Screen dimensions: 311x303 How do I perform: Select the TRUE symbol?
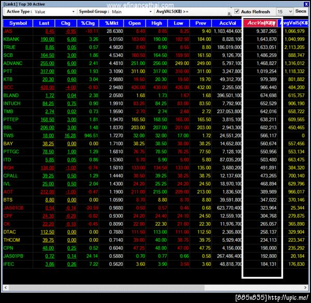[x=9, y=47]
